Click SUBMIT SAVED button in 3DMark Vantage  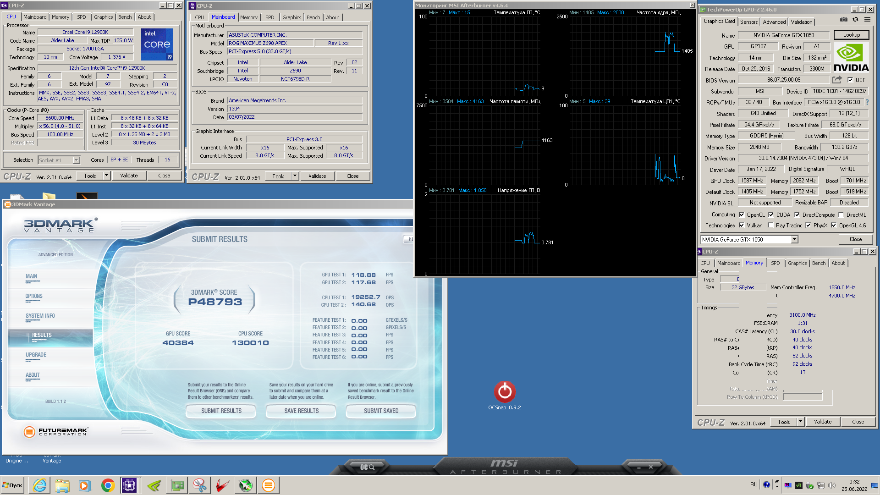(x=381, y=411)
